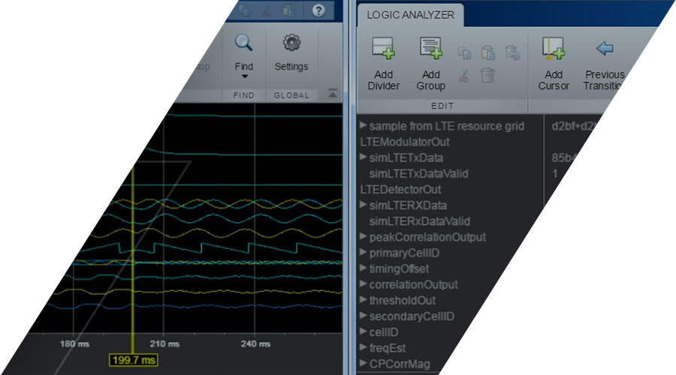Add a Divider to the signal list
This screenshot has height=375, width=676.
coord(383,63)
